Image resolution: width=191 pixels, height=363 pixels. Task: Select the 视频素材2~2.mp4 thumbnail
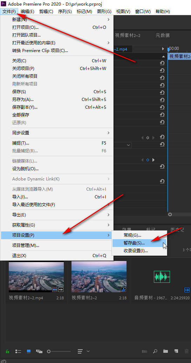(36, 277)
